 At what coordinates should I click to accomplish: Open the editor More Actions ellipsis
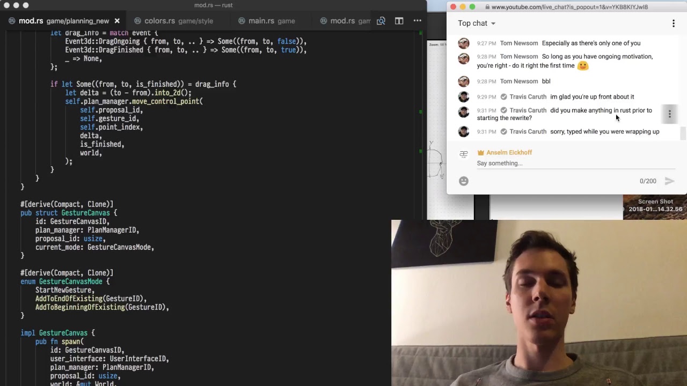[417, 21]
